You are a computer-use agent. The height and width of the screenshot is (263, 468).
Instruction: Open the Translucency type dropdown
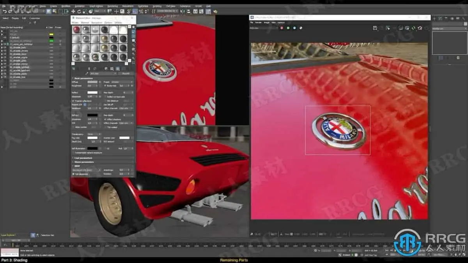point(94,134)
